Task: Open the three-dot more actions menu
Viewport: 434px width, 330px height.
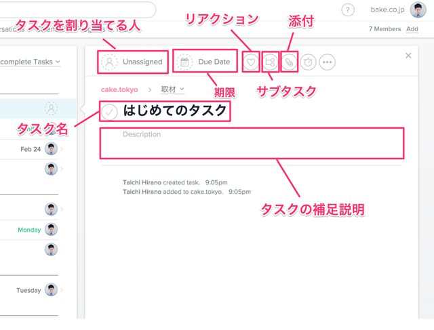Action: click(x=327, y=62)
